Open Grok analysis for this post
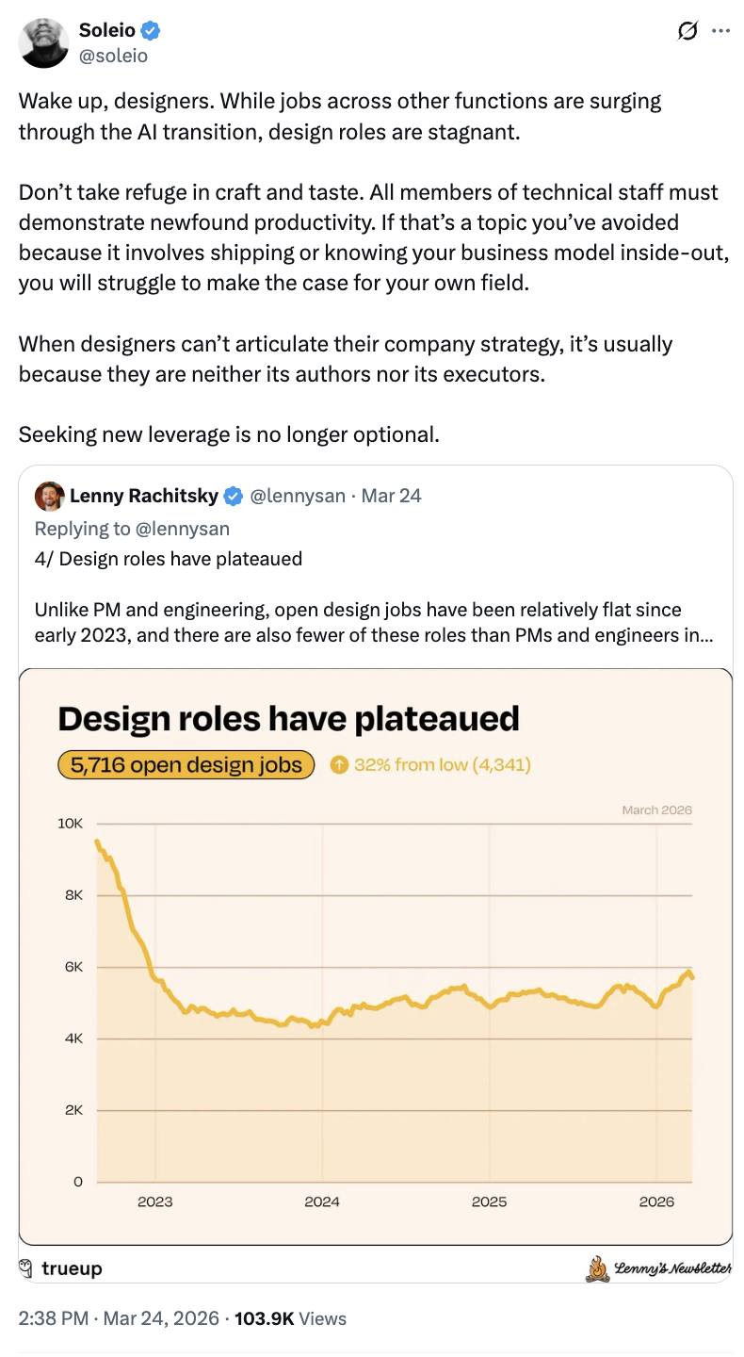The image size is (744, 1357). (687, 30)
